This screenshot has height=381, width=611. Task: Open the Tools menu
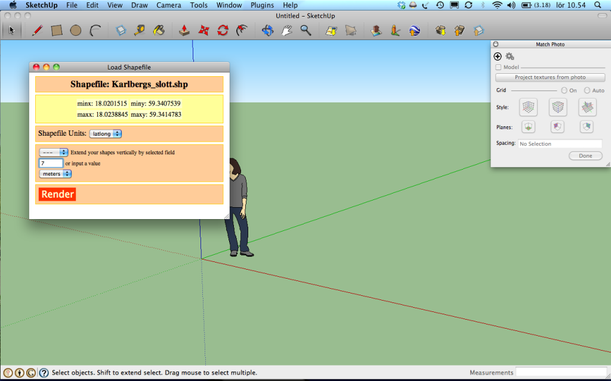(199, 5)
